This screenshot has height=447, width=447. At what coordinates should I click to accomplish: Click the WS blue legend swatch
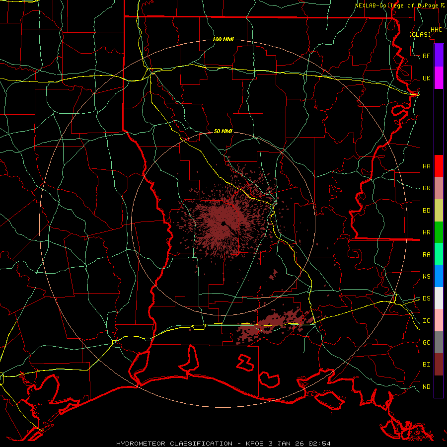point(439,276)
